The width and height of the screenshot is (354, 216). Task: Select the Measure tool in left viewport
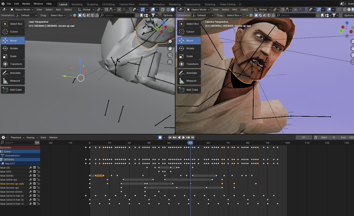coord(13,81)
